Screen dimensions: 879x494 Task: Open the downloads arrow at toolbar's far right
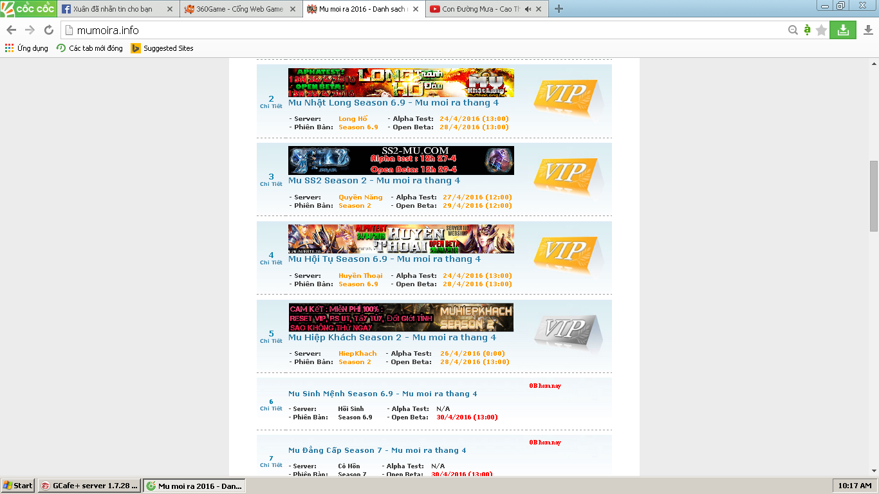point(867,30)
